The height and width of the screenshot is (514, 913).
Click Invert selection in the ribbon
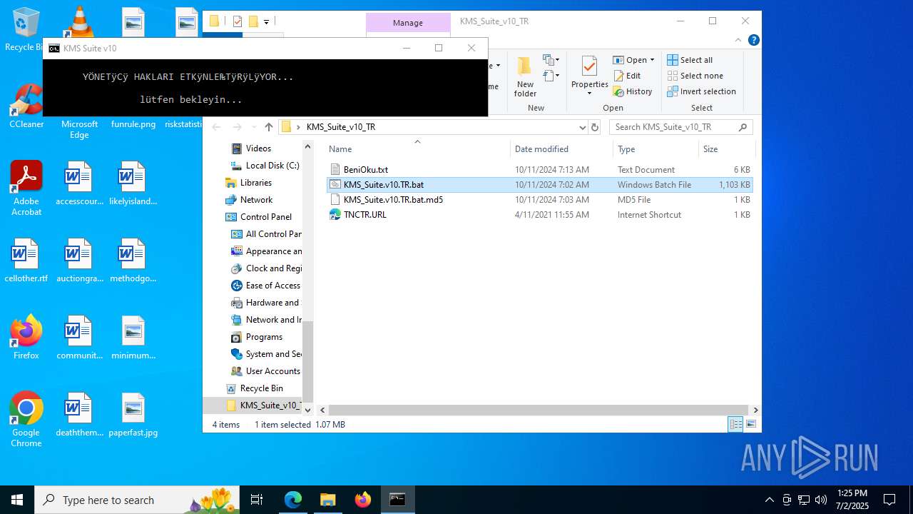(701, 91)
